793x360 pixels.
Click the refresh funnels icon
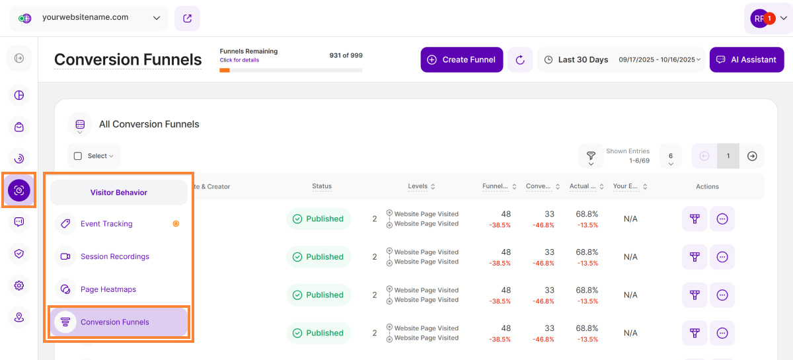click(520, 59)
